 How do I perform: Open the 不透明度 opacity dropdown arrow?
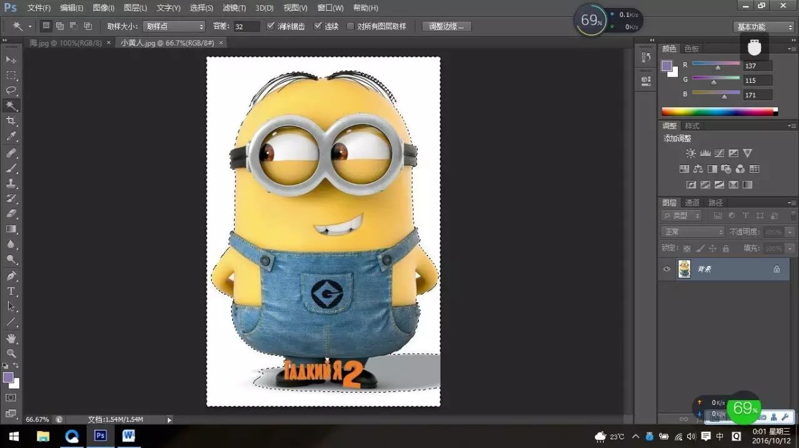point(790,232)
